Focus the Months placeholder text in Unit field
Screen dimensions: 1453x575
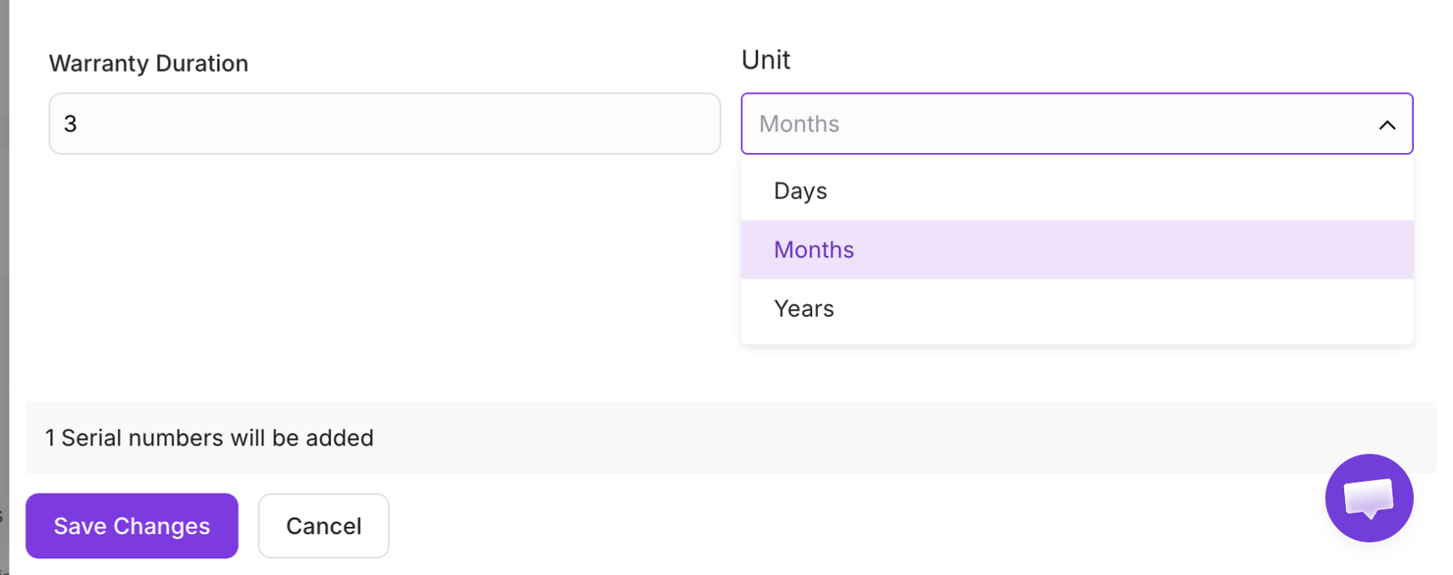[x=799, y=124]
